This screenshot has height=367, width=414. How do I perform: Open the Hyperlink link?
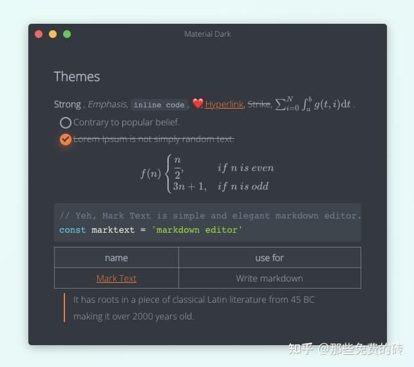224,104
